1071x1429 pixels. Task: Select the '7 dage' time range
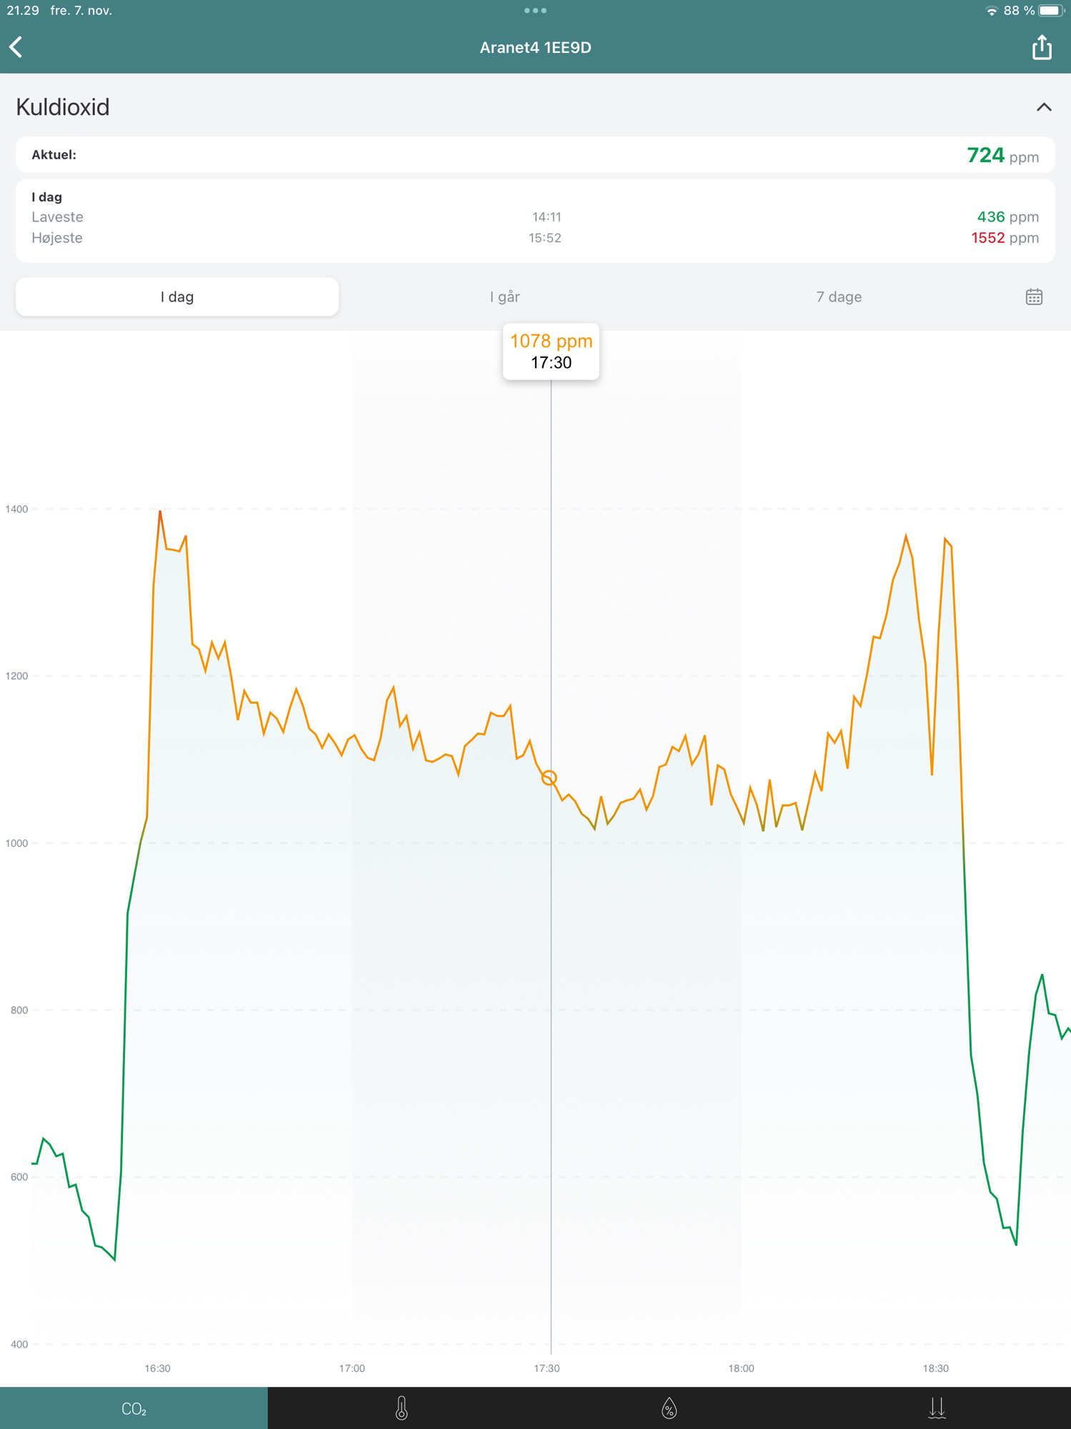pos(838,297)
